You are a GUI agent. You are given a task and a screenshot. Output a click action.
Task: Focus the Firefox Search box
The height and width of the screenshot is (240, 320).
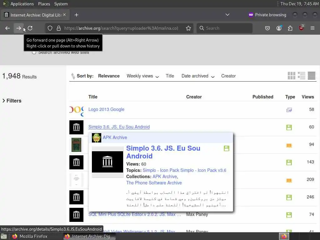coord(224,28)
